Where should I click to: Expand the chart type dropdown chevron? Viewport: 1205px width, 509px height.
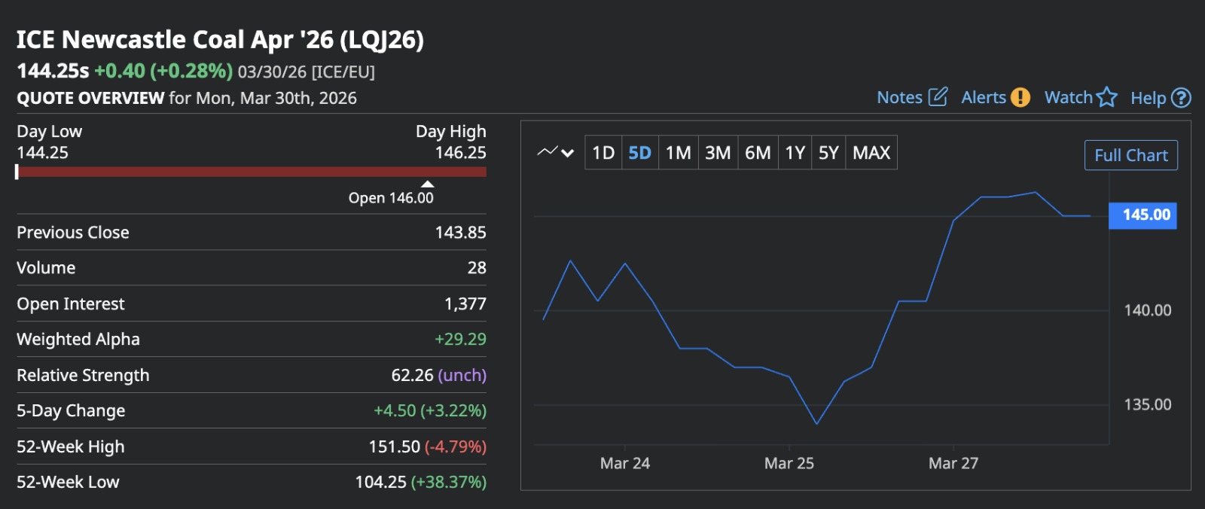(x=568, y=153)
